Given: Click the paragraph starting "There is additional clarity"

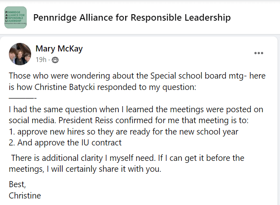Looking at the screenshot, I should (127, 158).
